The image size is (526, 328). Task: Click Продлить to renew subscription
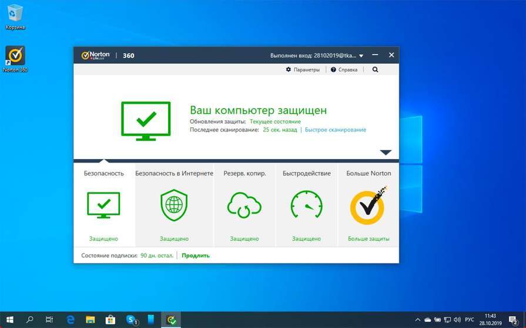(x=195, y=255)
